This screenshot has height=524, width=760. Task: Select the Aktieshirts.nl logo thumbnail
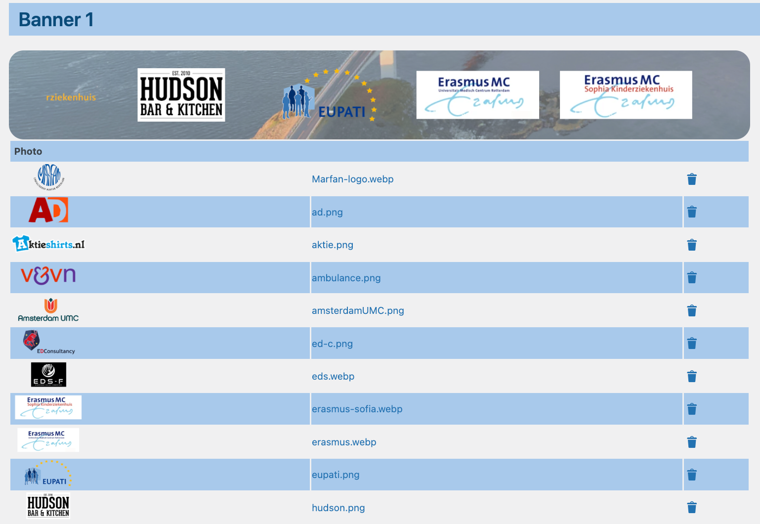(48, 244)
